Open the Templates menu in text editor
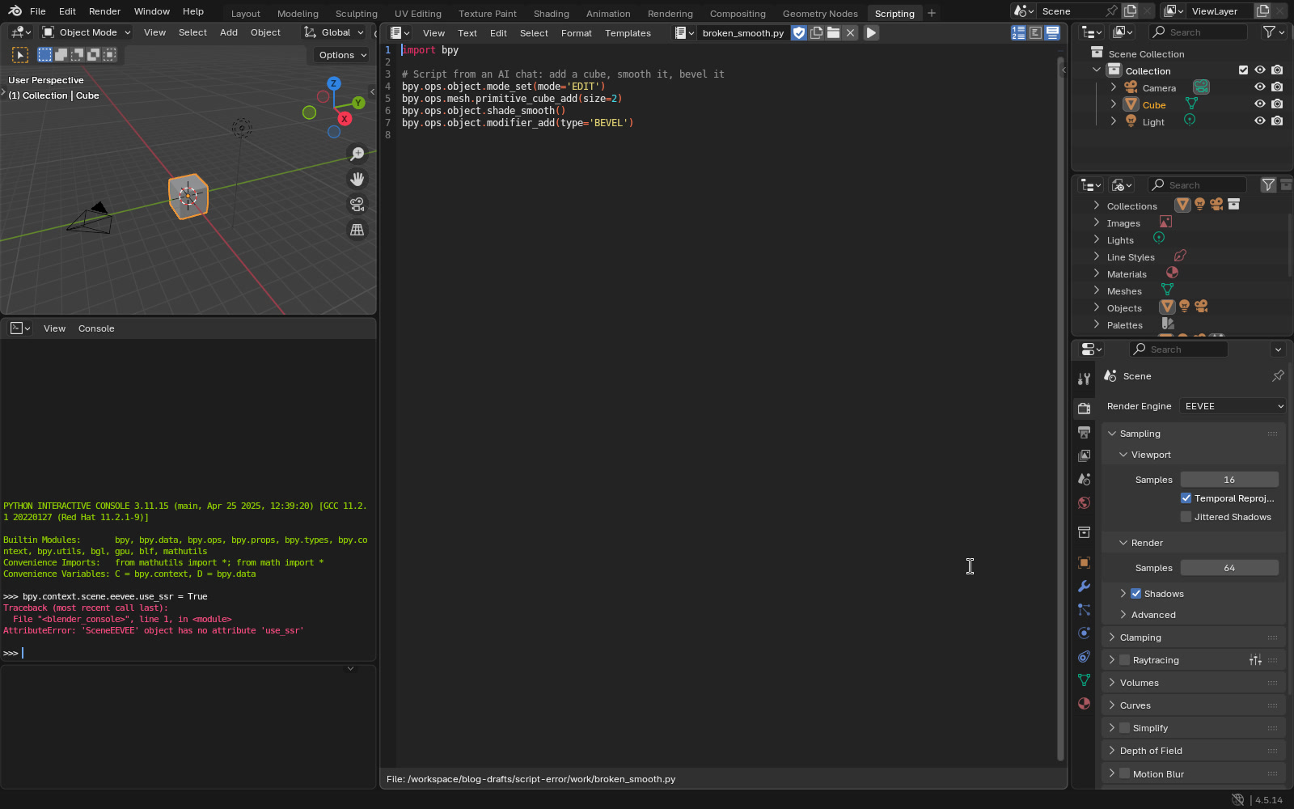The width and height of the screenshot is (1294, 809). tap(628, 33)
